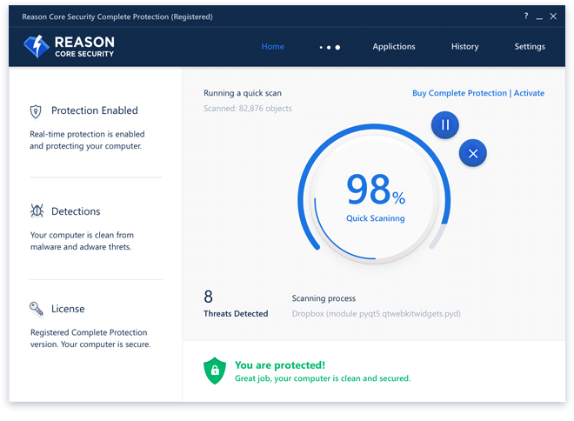Go to the History tab
The height and width of the screenshot is (421, 574).
pos(464,47)
